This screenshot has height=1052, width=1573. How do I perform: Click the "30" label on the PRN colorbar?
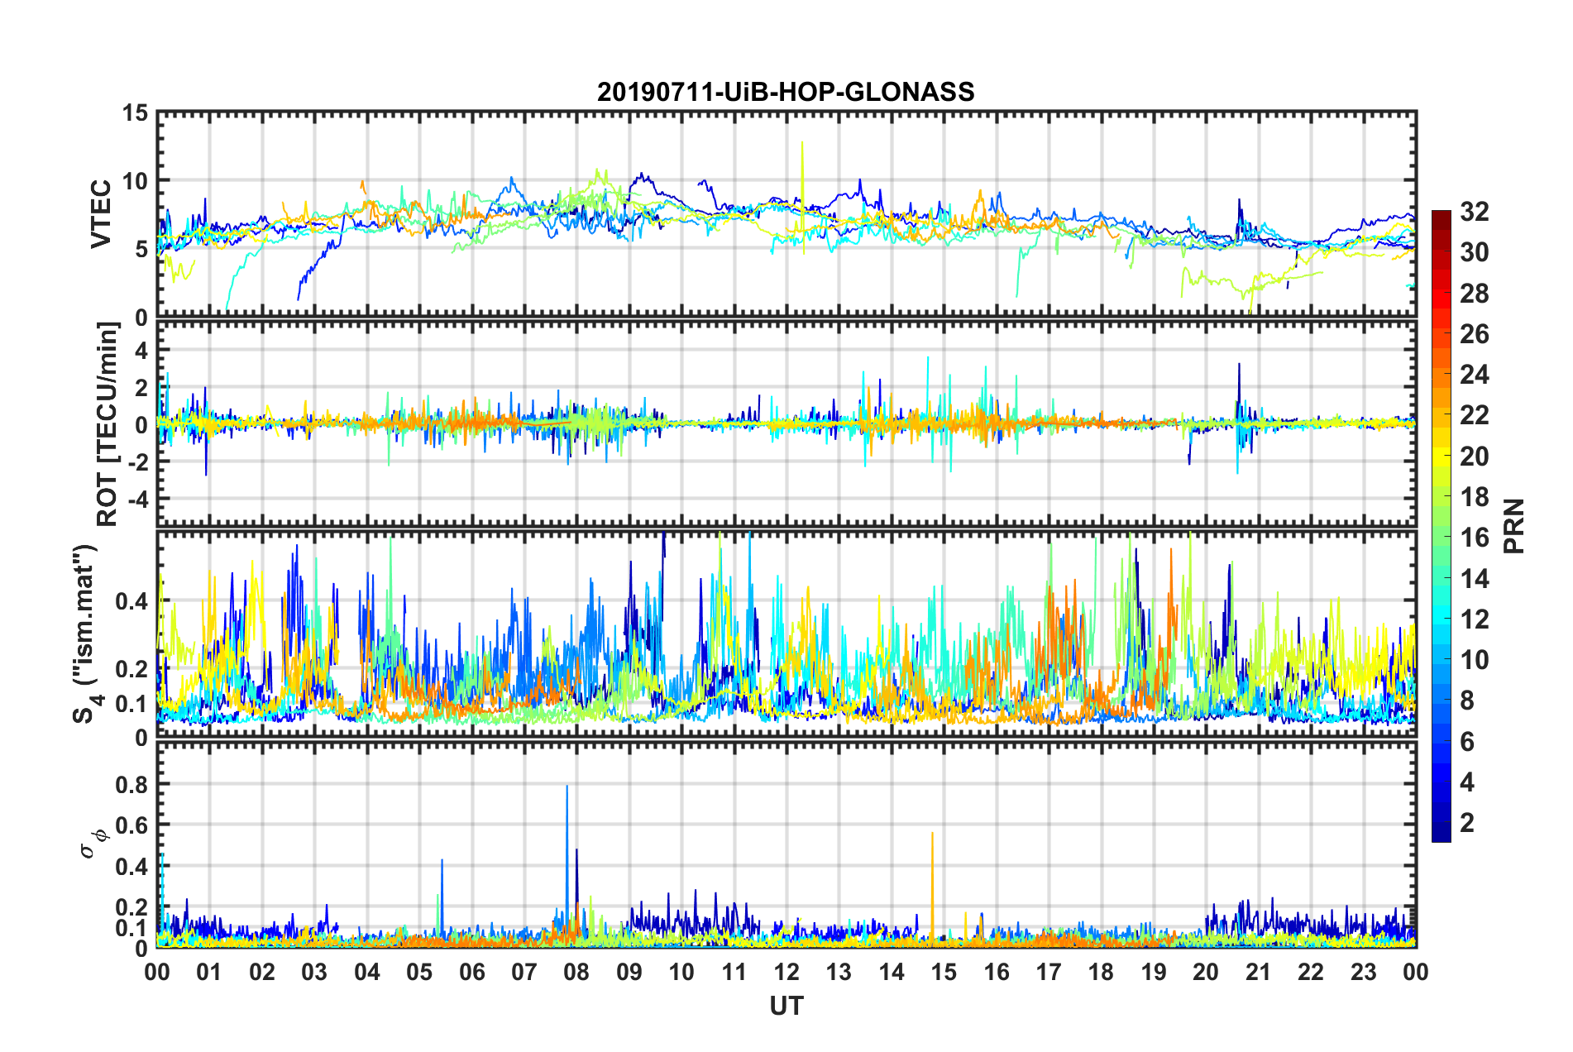(x=1474, y=252)
